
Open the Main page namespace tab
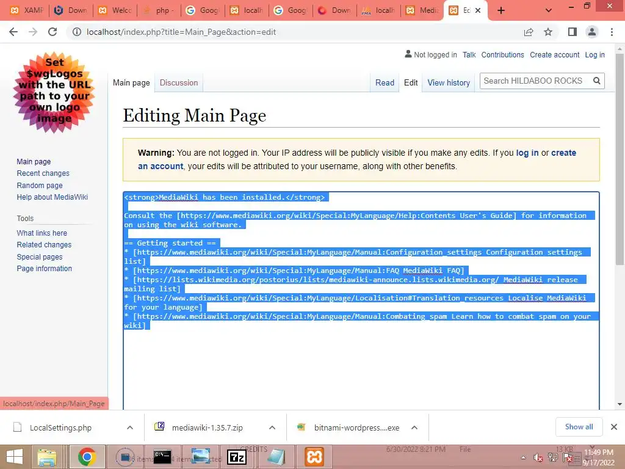pos(131,83)
